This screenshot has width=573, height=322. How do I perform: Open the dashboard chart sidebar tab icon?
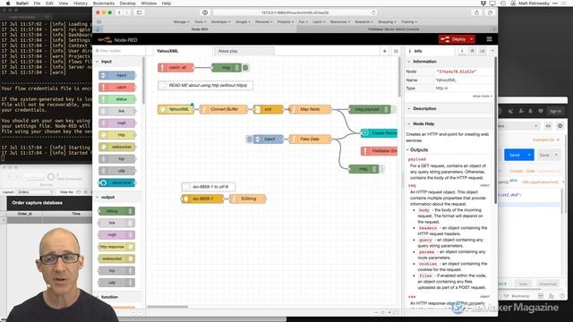click(483, 51)
